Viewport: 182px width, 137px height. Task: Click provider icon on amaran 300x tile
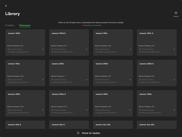[140, 110]
